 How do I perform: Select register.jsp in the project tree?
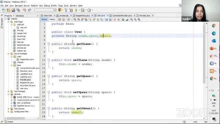click(x=21, y=51)
